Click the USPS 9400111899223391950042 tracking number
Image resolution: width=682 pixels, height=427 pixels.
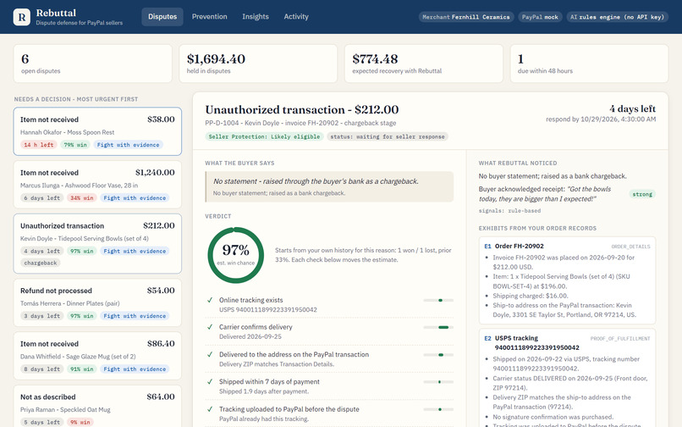pos(268,310)
